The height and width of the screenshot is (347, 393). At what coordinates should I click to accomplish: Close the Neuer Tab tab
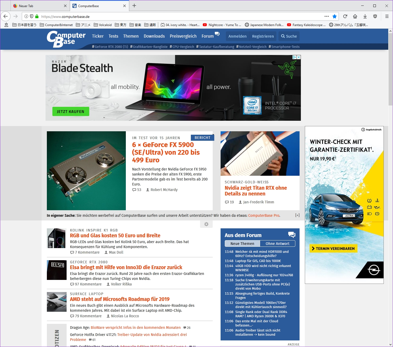pos(65,6)
